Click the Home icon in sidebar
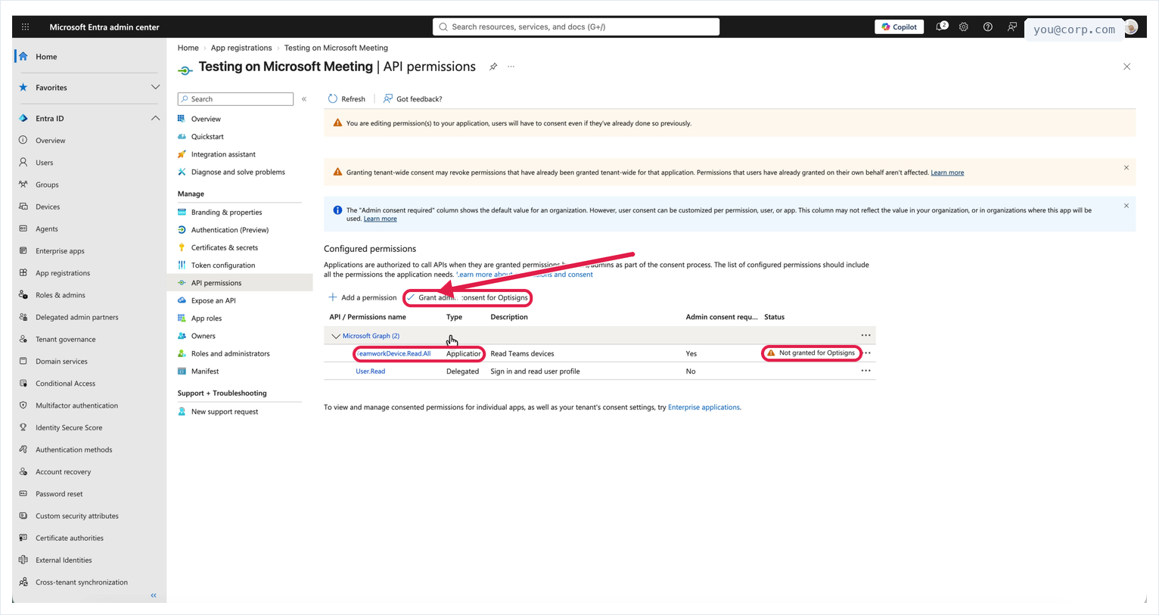The width and height of the screenshot is (1159, 615). pos(23,57)
